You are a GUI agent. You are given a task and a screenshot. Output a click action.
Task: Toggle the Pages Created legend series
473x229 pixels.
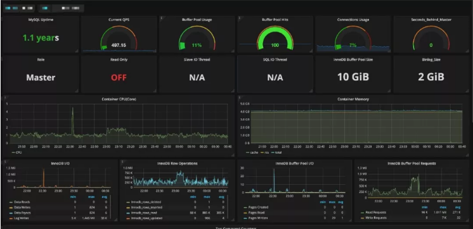point(258,207)
